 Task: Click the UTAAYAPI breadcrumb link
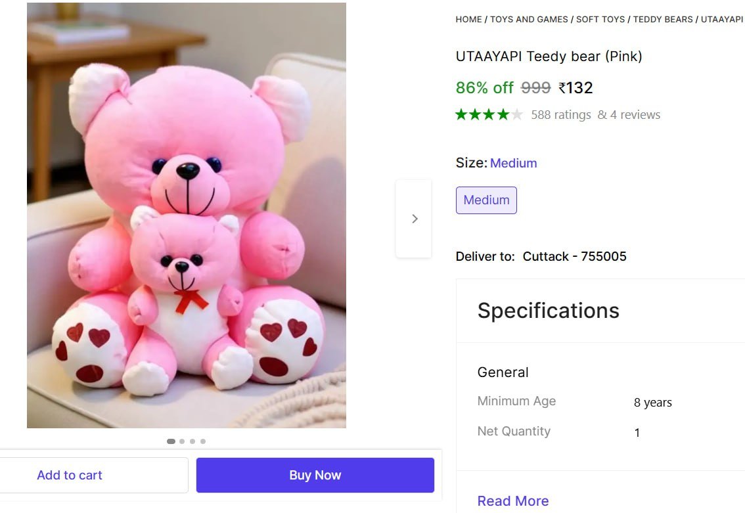click(721, 20)
